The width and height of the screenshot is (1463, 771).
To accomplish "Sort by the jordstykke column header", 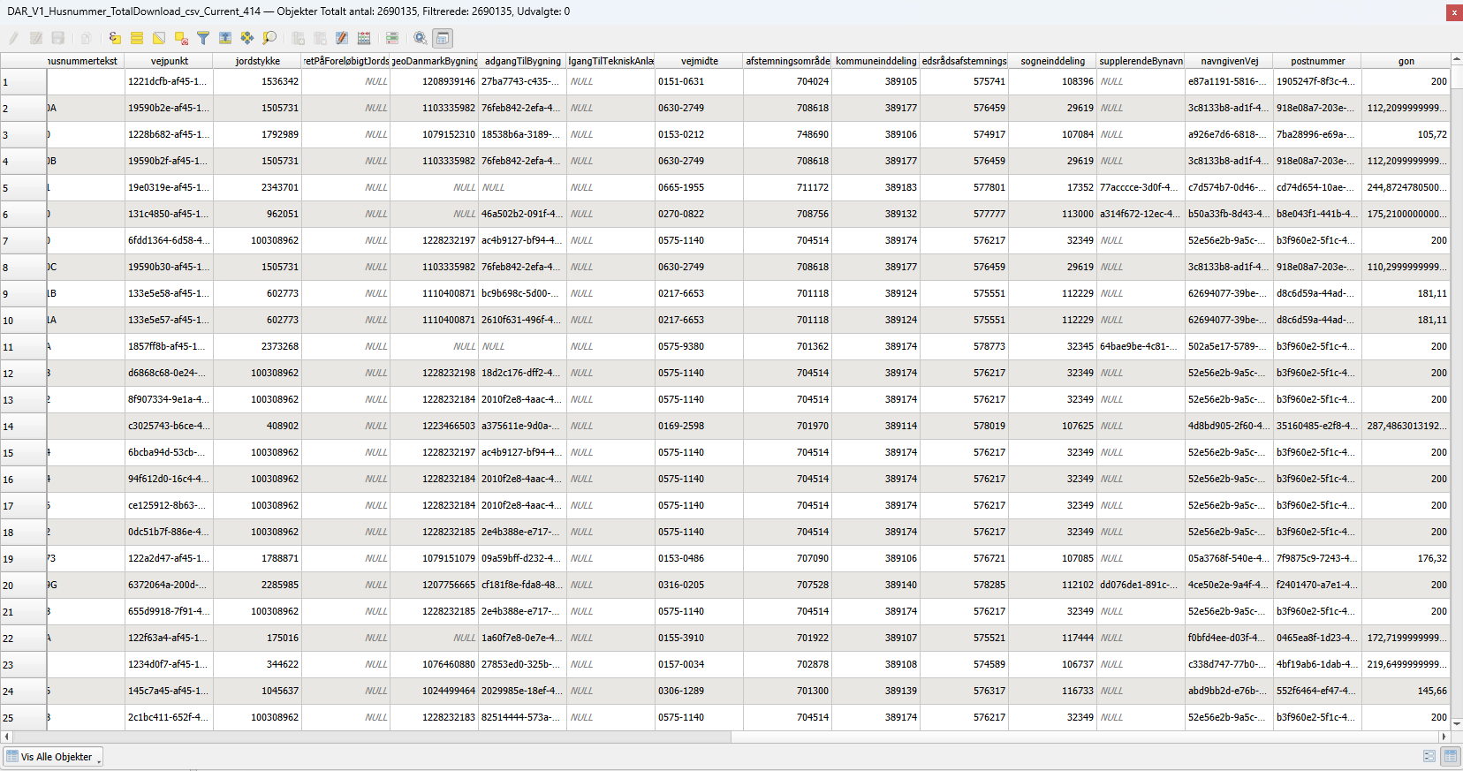I will (x=257, y=61).
